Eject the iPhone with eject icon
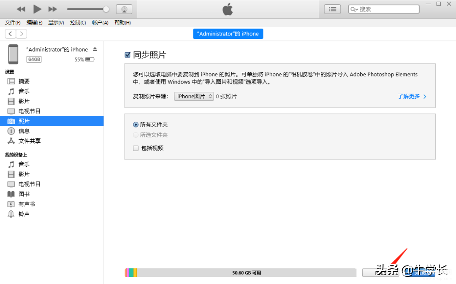 click(95, 49)
